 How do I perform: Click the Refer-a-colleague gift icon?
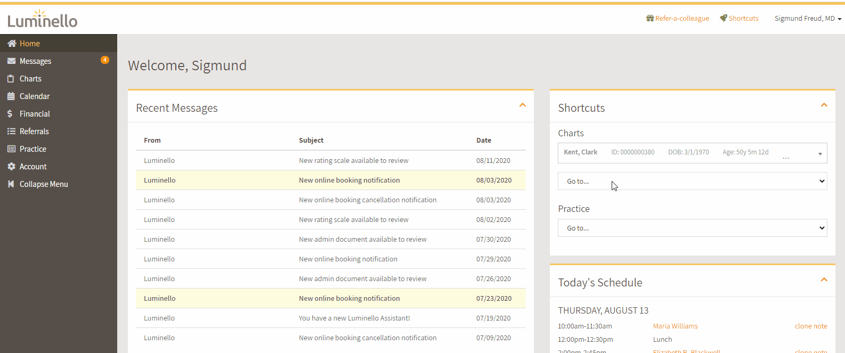(650, 18)
